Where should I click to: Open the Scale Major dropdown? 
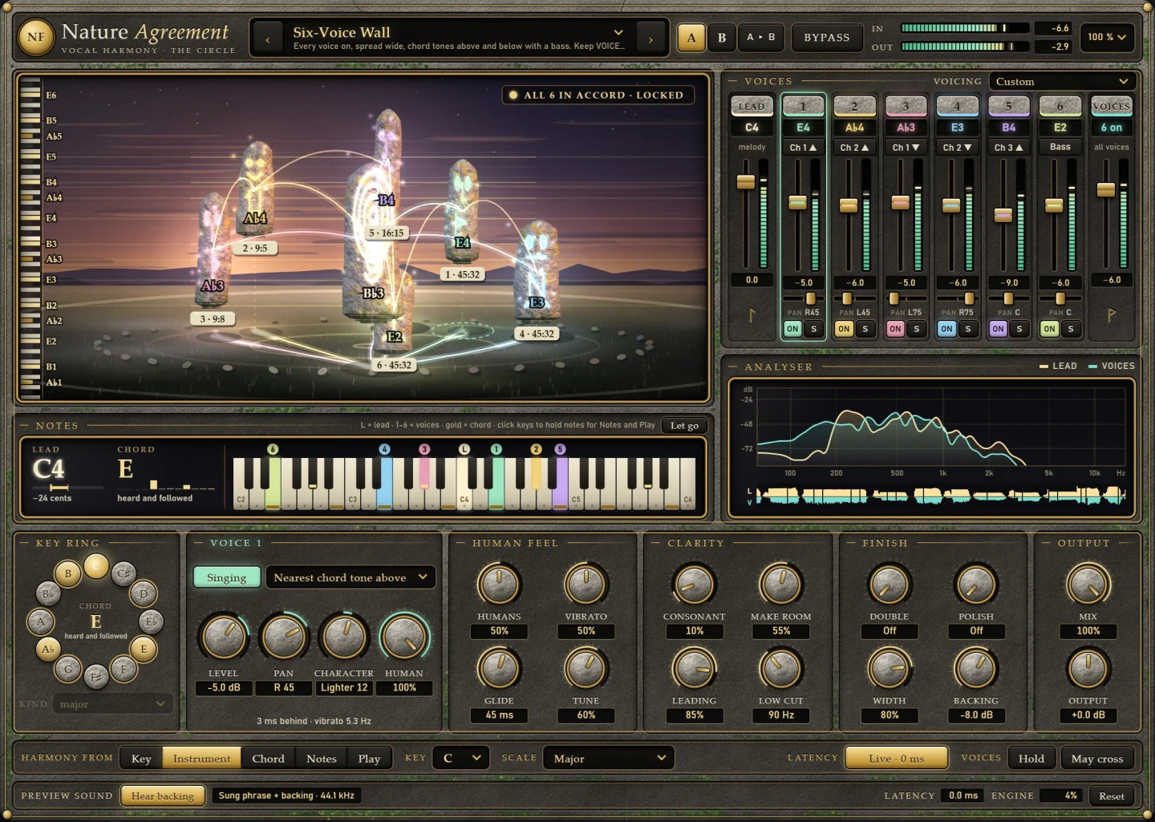coord(608,758)
